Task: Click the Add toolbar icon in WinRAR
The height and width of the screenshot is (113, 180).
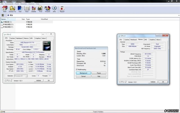Action: [4, 9]
